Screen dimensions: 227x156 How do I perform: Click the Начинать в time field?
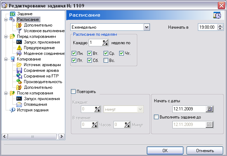point(207,27)
